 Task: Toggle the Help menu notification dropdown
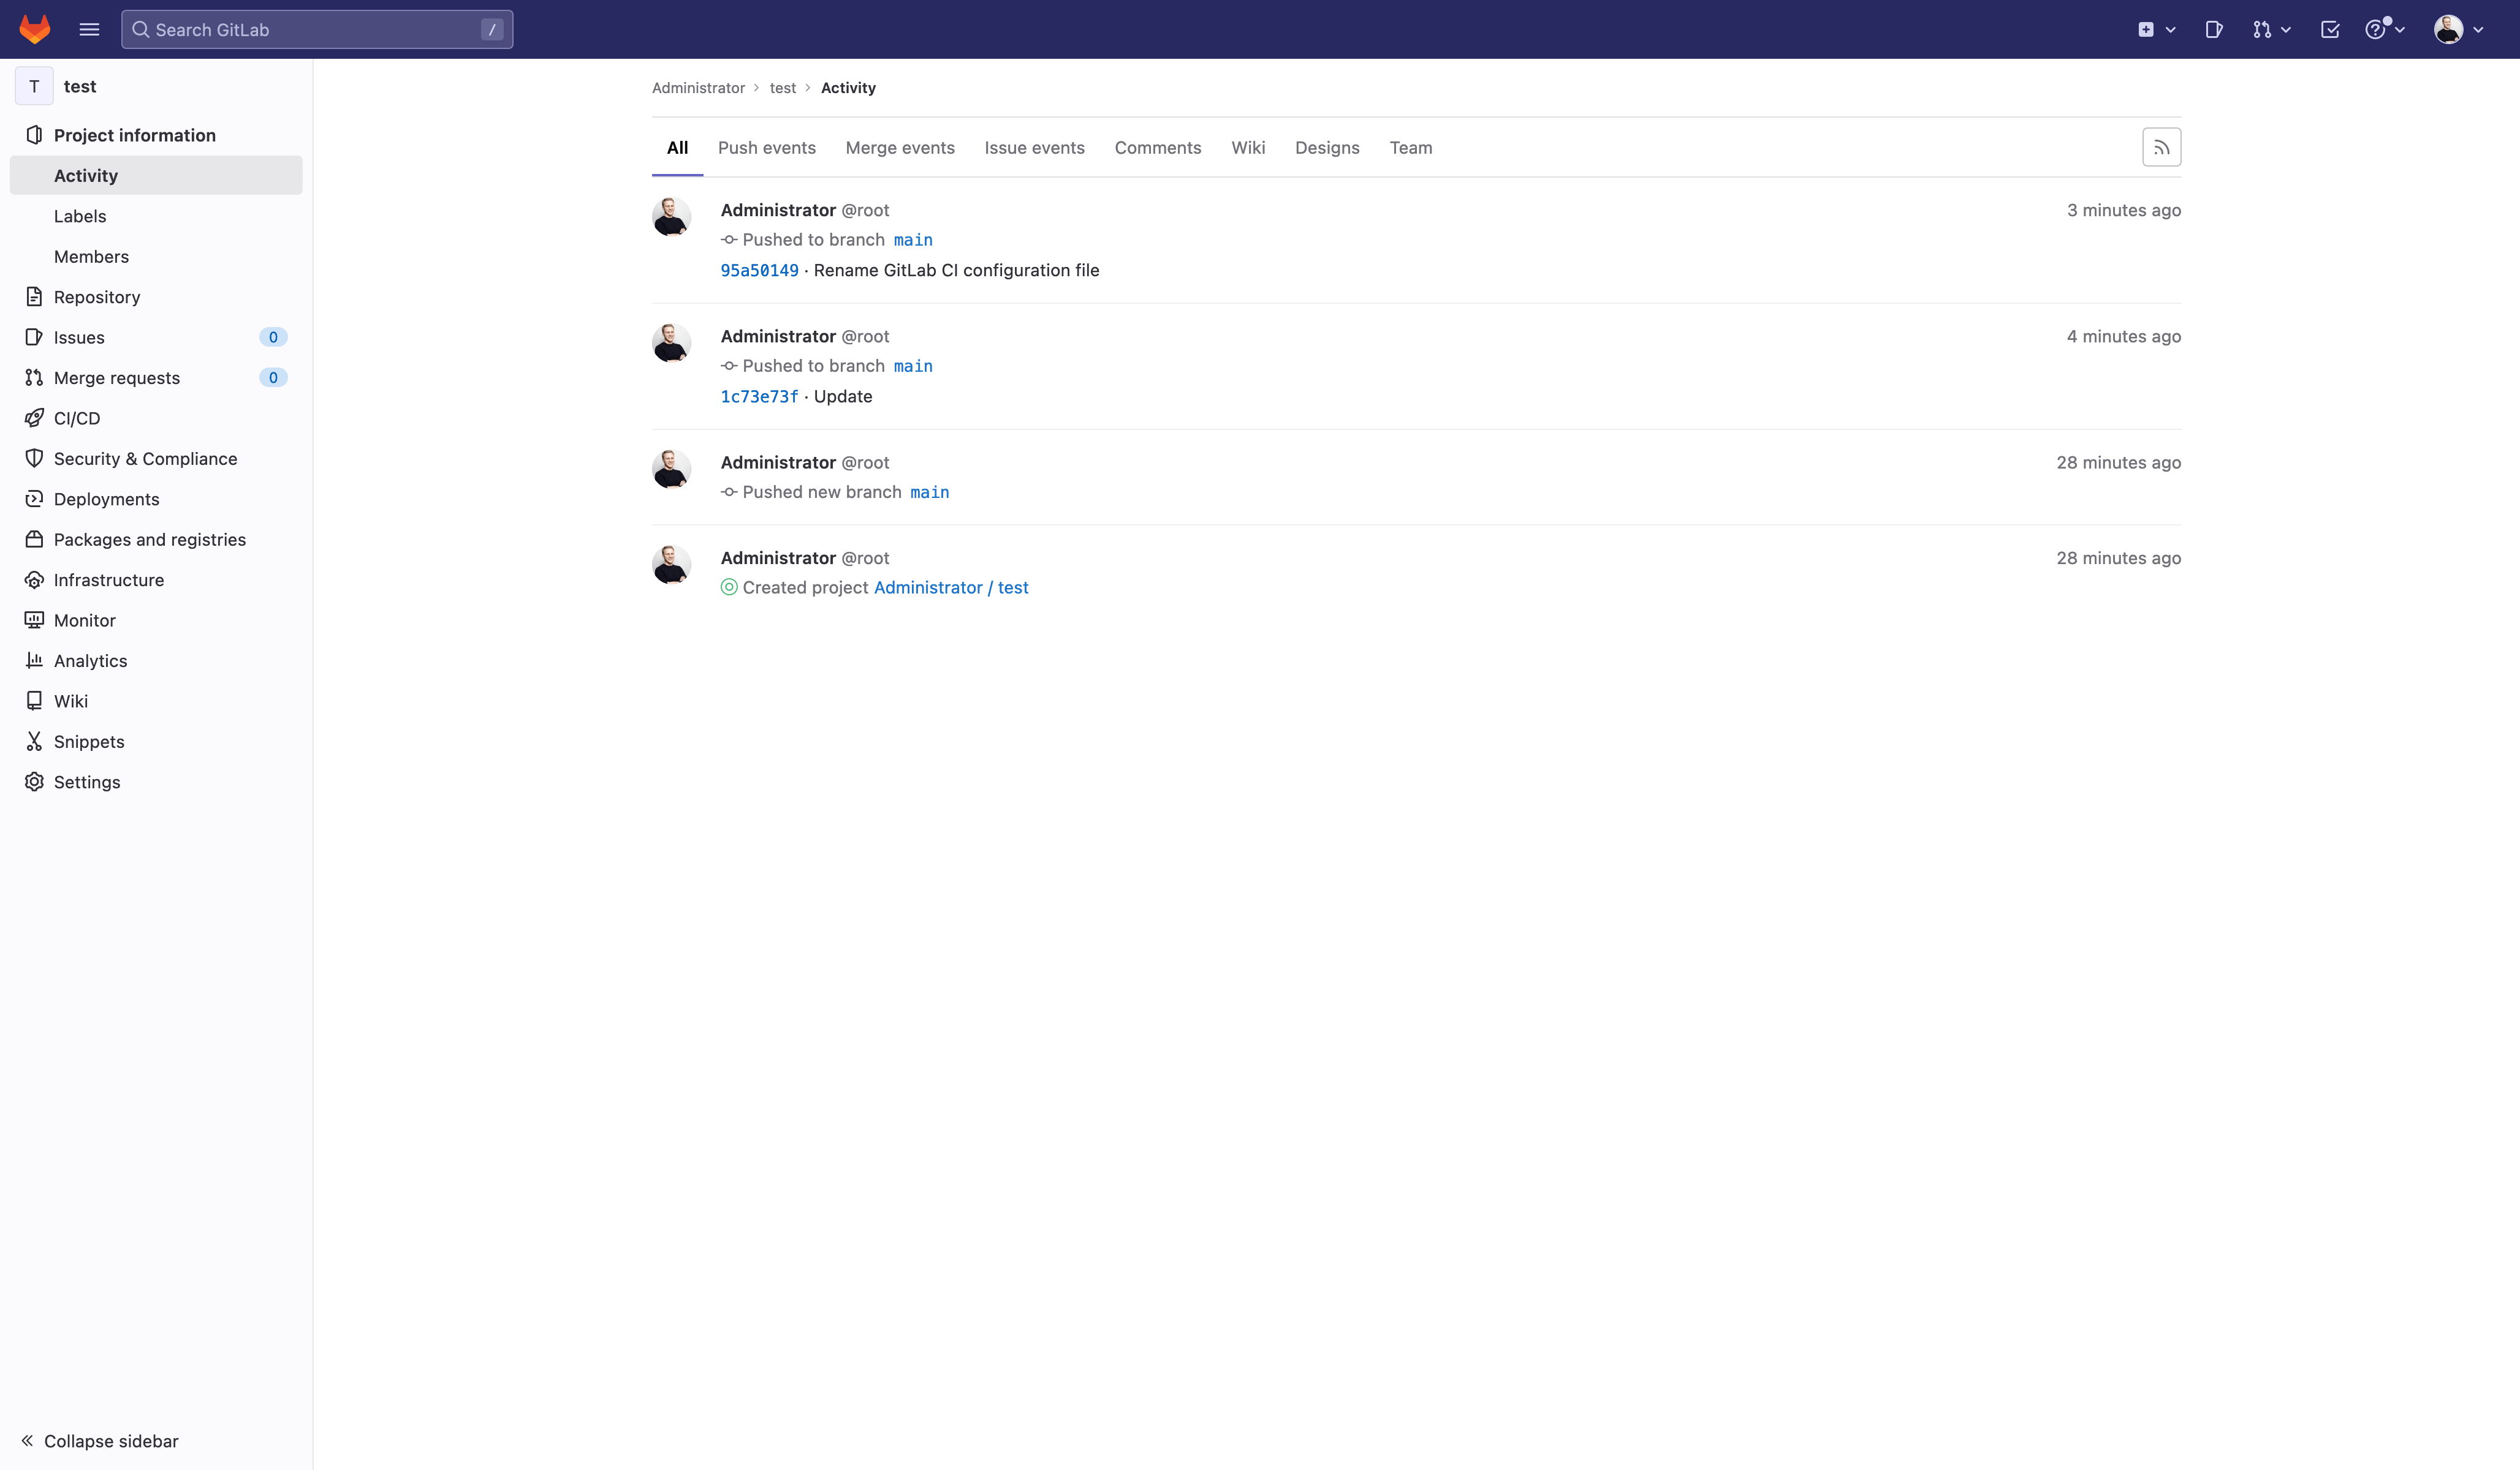click(x=2384, y=29)
